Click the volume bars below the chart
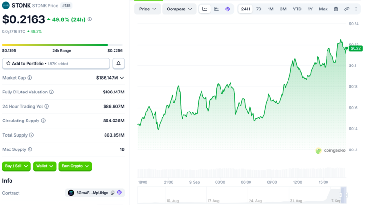This screenshot has width=365, height=205. tap(242, 173)
